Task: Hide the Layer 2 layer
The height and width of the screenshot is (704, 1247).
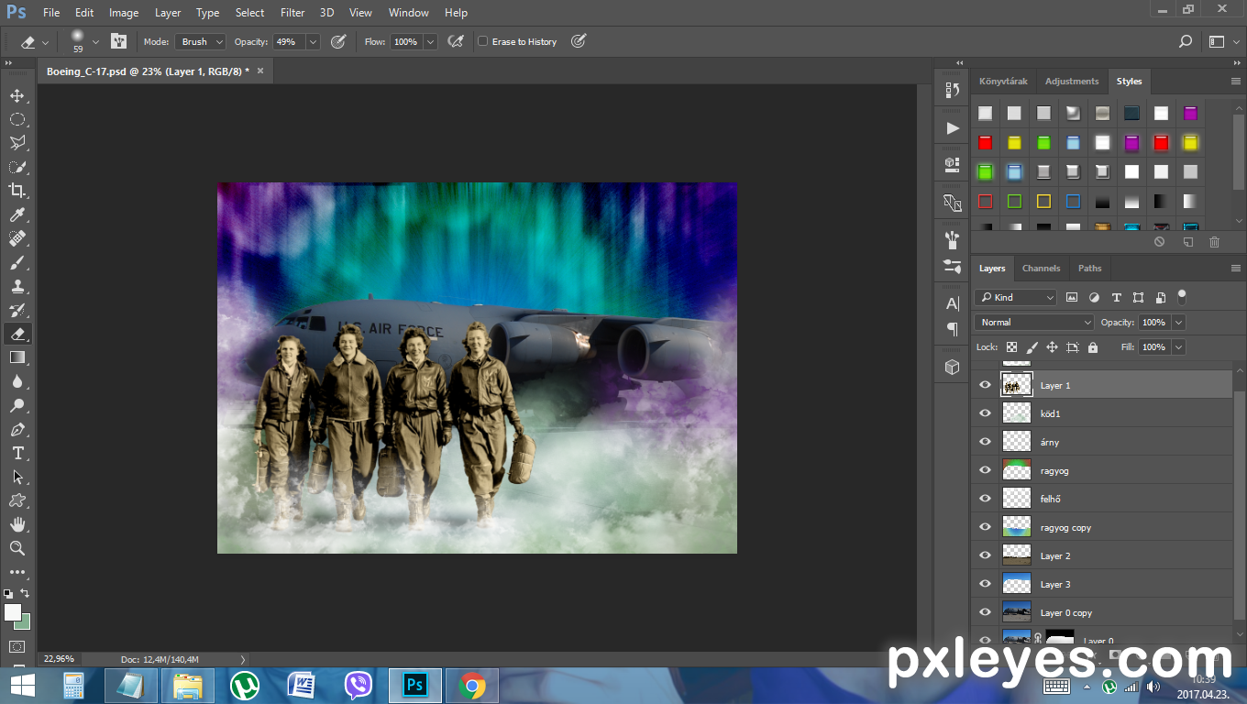Action: click(986, 555)
